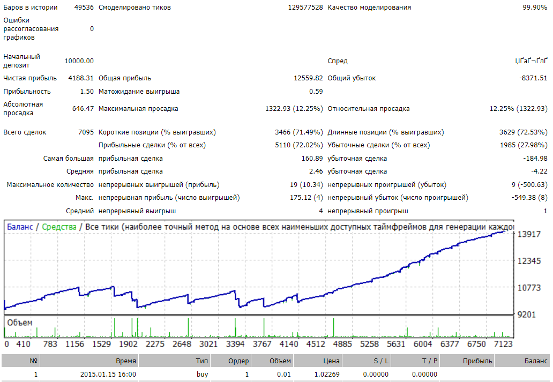Click the simulated ticks value 129577528
This screenshot has width=553, height=382.
pyautogui.click(x=305, y=8)
